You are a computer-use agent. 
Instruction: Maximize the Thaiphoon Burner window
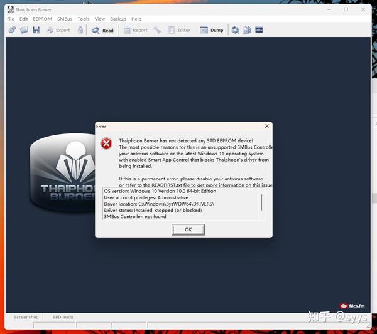346,9
